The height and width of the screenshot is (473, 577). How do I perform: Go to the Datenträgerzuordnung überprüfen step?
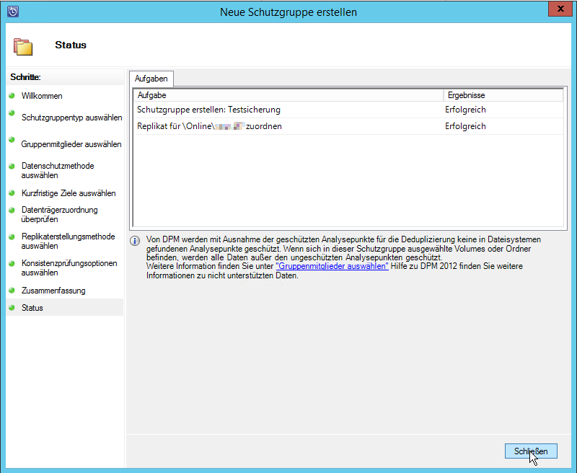coord(59,214)
